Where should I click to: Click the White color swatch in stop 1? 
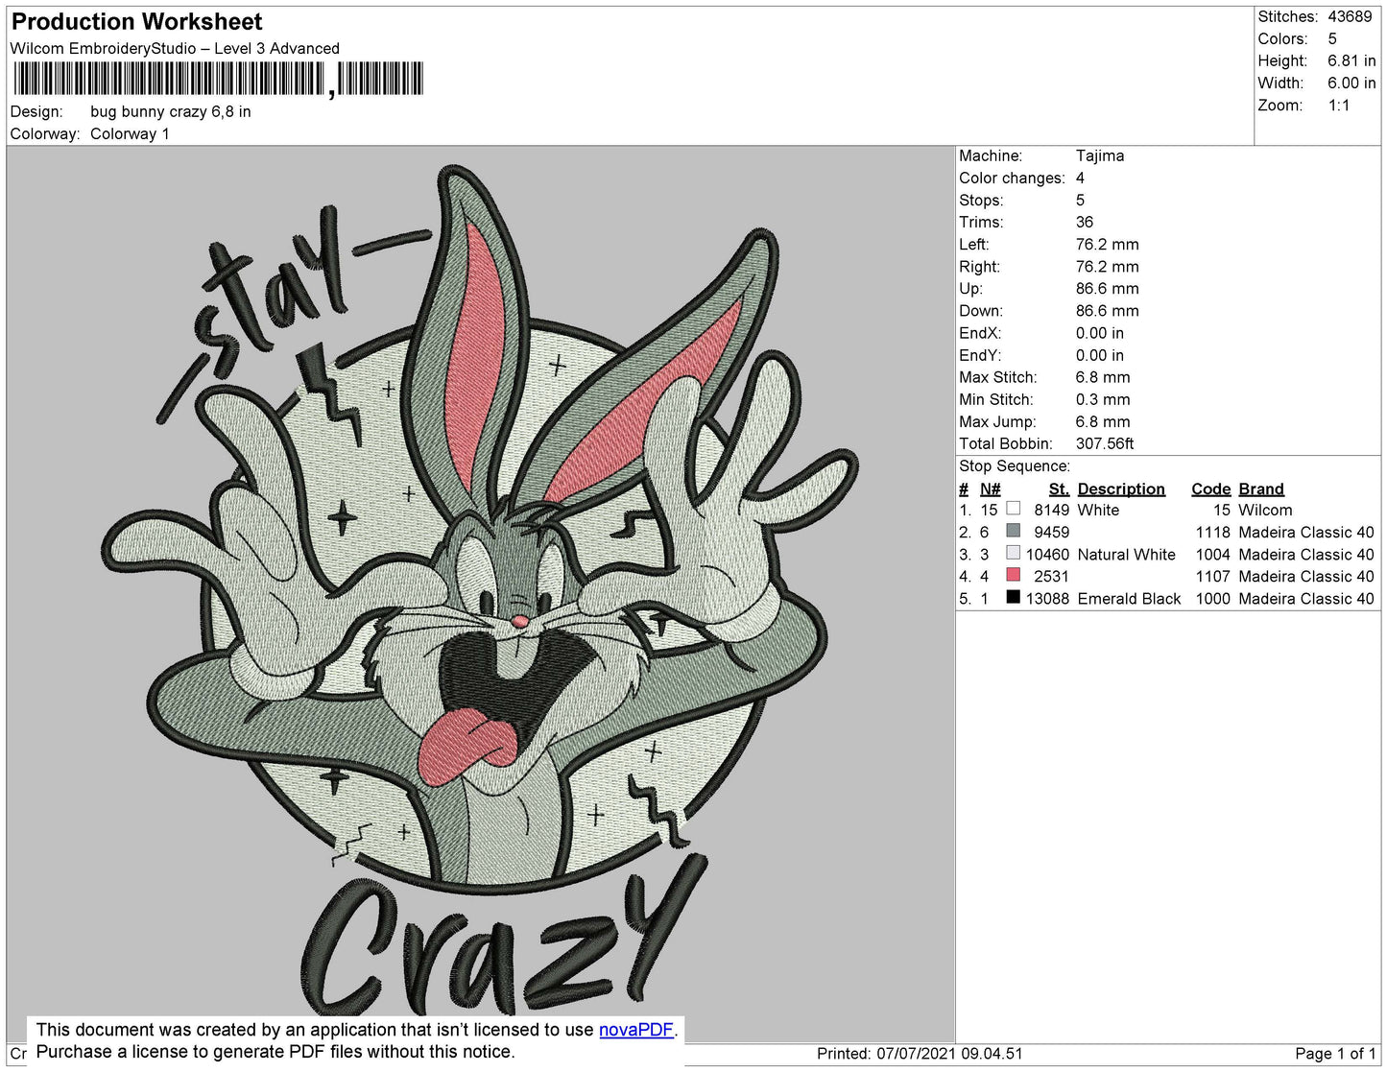click(x=1013, y=509)
